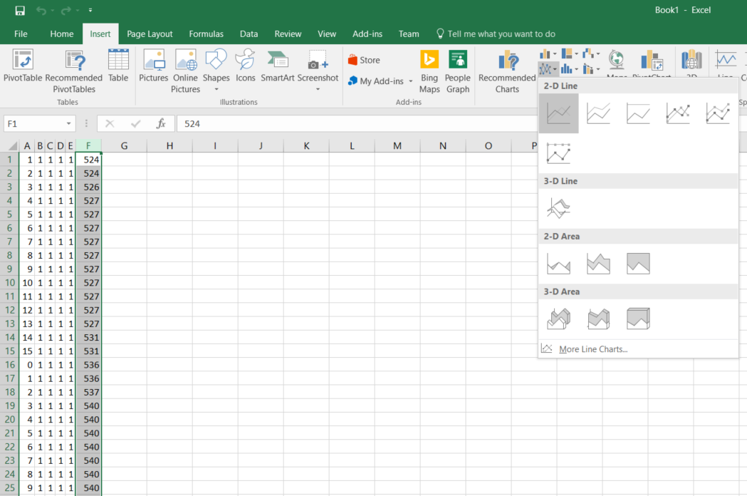Expand the Name Box dropdown

(68, 123)
